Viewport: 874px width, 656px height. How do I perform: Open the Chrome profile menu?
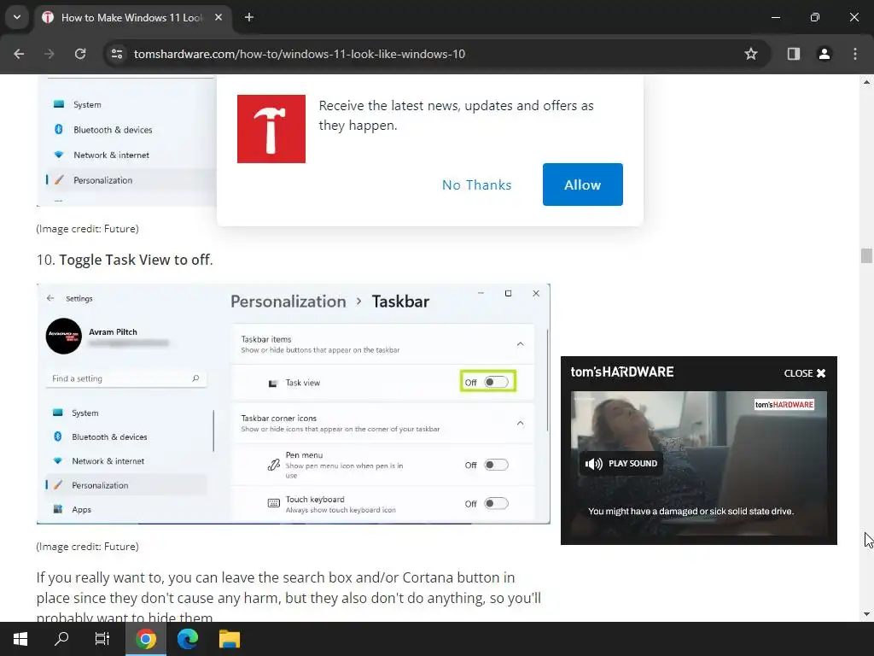pyautogui.click(x=824, y=54)
